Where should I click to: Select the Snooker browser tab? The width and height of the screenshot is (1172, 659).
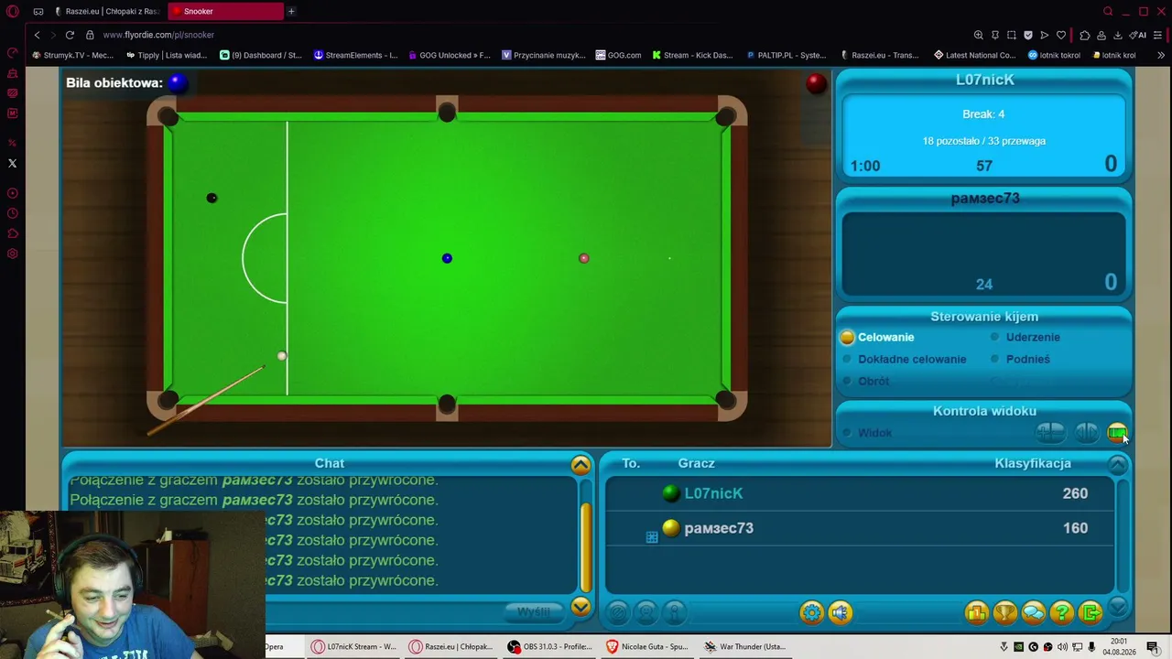[225, 11]
